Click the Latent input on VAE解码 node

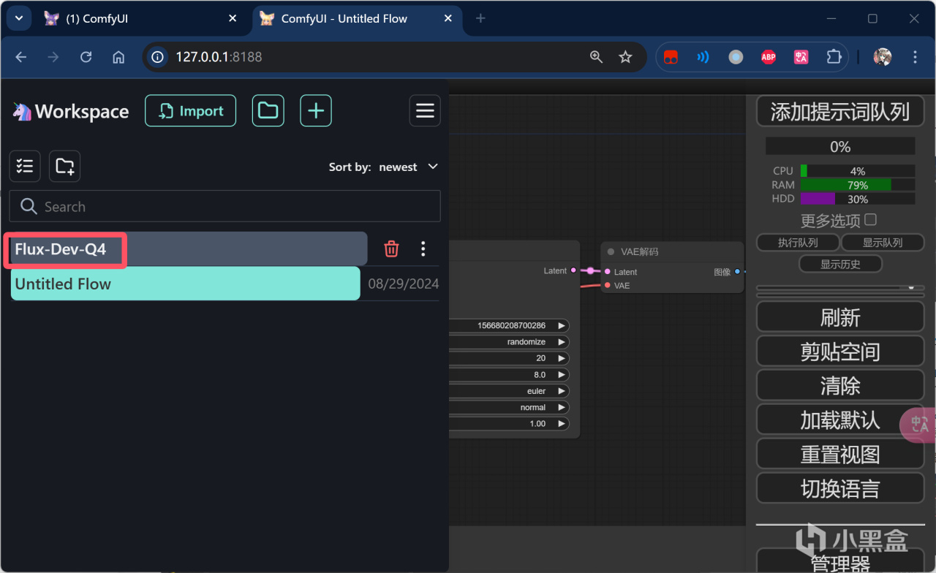click(608, 271)
